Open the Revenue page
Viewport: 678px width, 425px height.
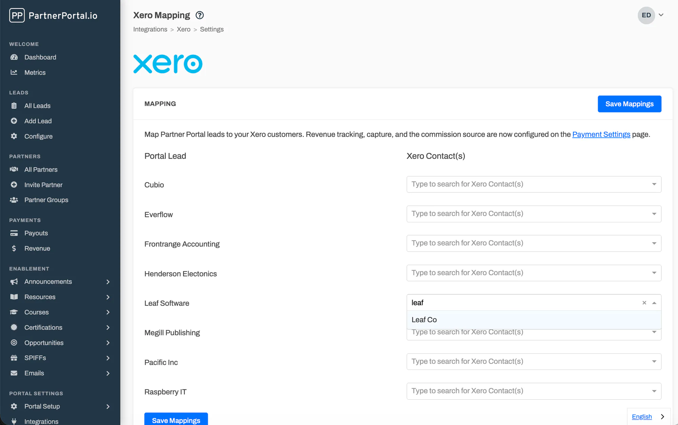(x=37, y=248)
